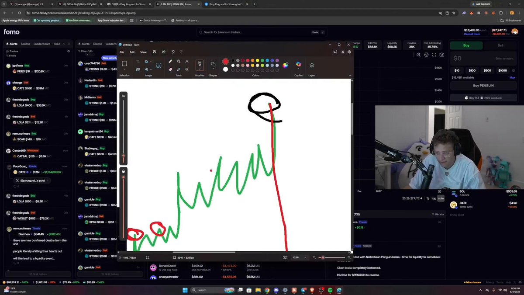This screenshot has height=295, width=524.
Task: Open Paint settings gear
Action: click(349, 52)
